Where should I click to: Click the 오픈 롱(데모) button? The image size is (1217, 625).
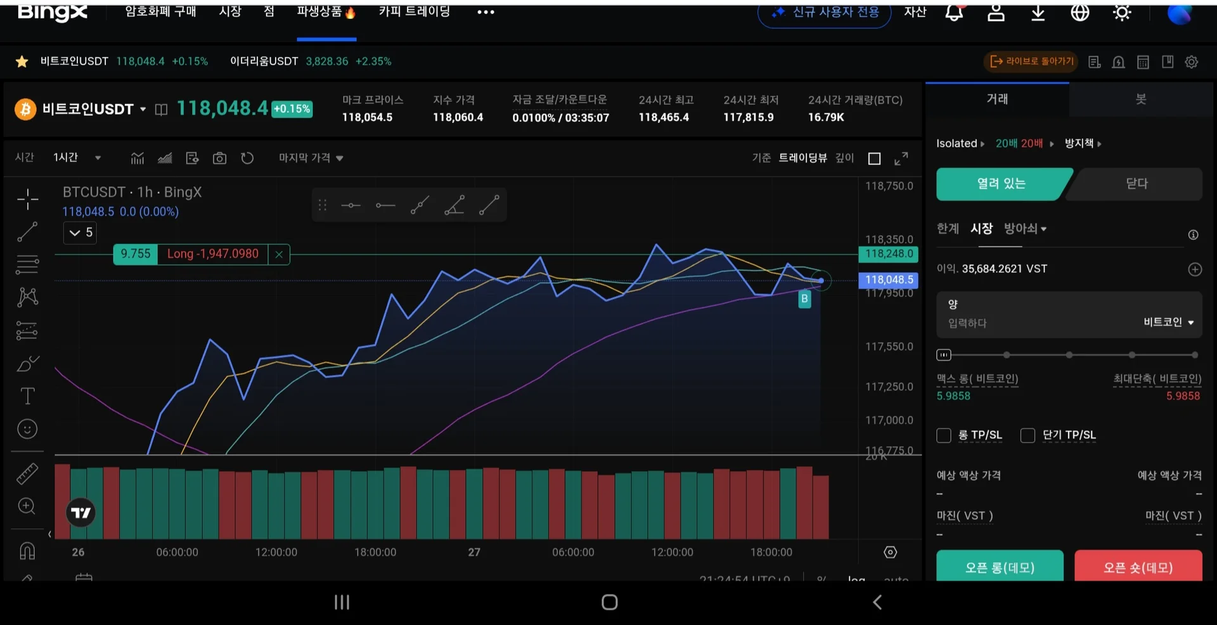pyautogui.click(x=1000, y=567)
